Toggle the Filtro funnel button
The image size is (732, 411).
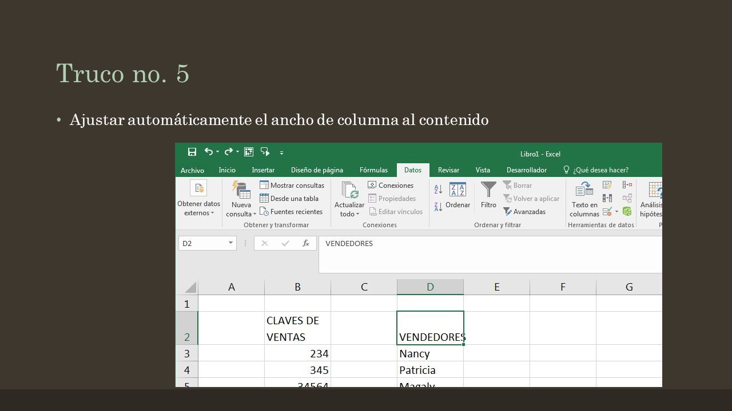488,195
